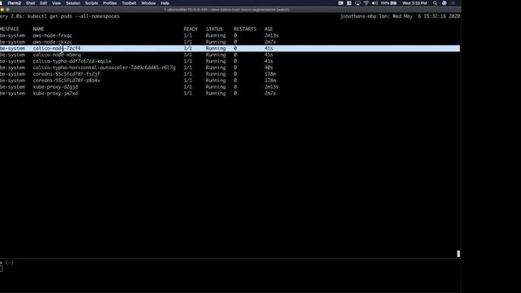Viewport: 521px width, 293px height.
Task: Open the volume control icon
Action: click(x=374, y=3)
